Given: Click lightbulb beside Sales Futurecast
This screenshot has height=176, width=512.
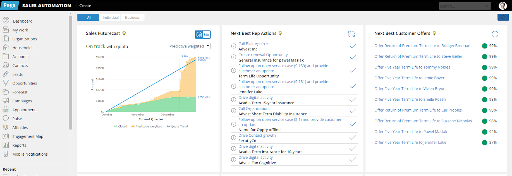Looking at the screenshot, I should pos(124,33).
